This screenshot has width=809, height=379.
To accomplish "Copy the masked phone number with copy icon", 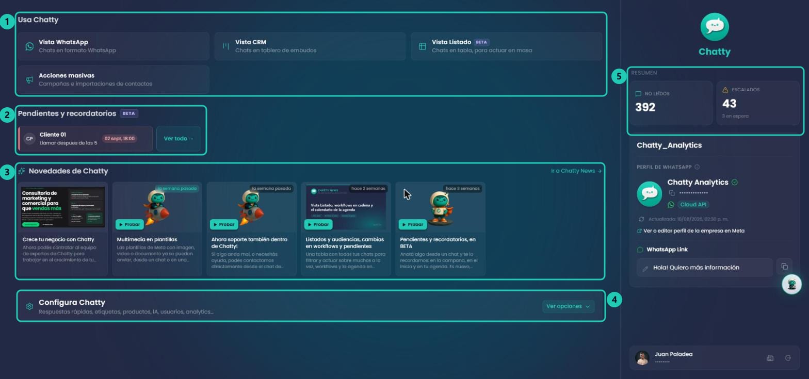I will pyautogui.click(x=672, y=193).
